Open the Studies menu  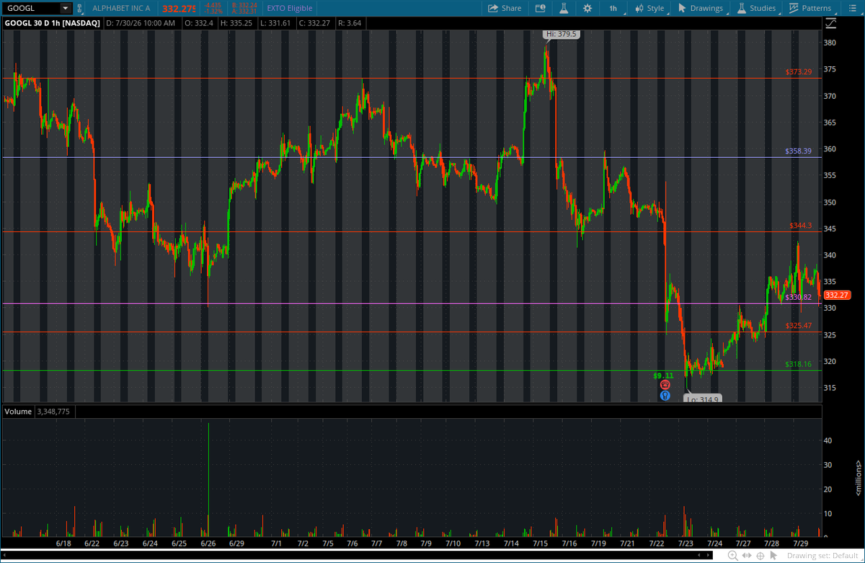coord(756,8)
